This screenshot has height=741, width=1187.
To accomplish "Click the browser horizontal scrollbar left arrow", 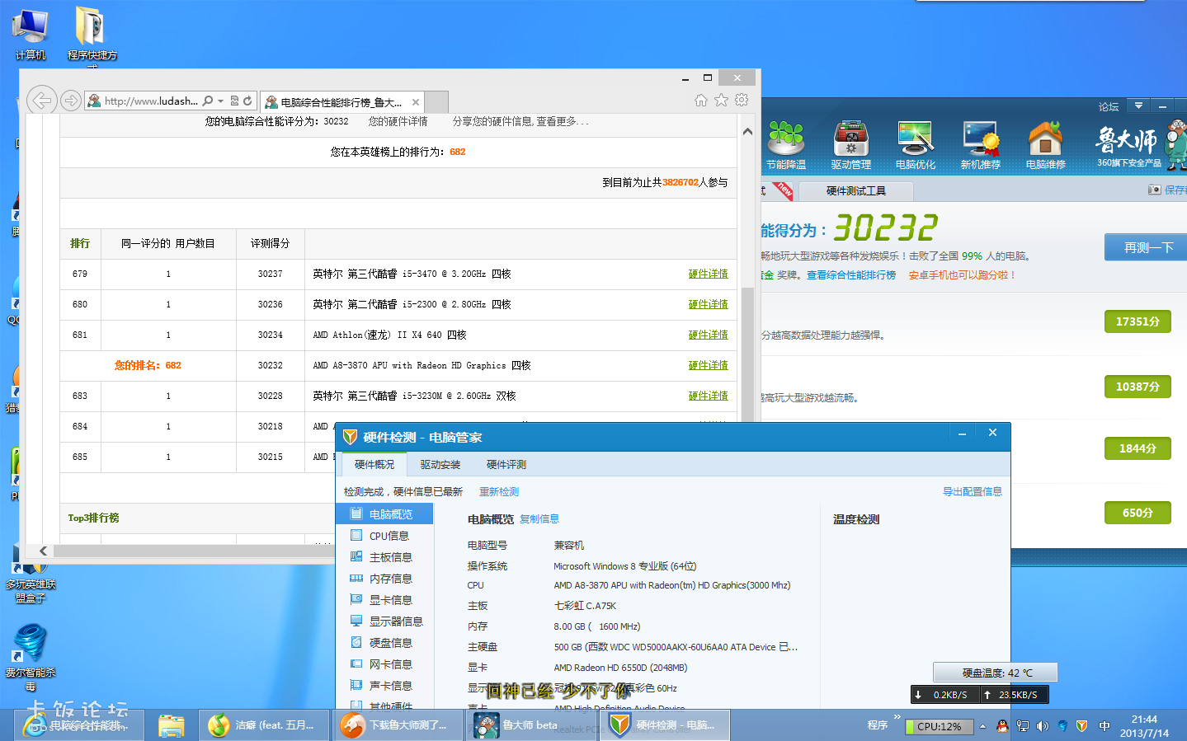I will click(44, 551).
